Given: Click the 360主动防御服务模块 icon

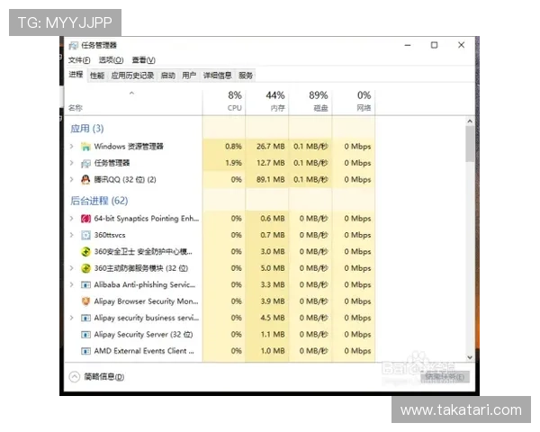Looking at the screenshot, I should coord(85,268).
